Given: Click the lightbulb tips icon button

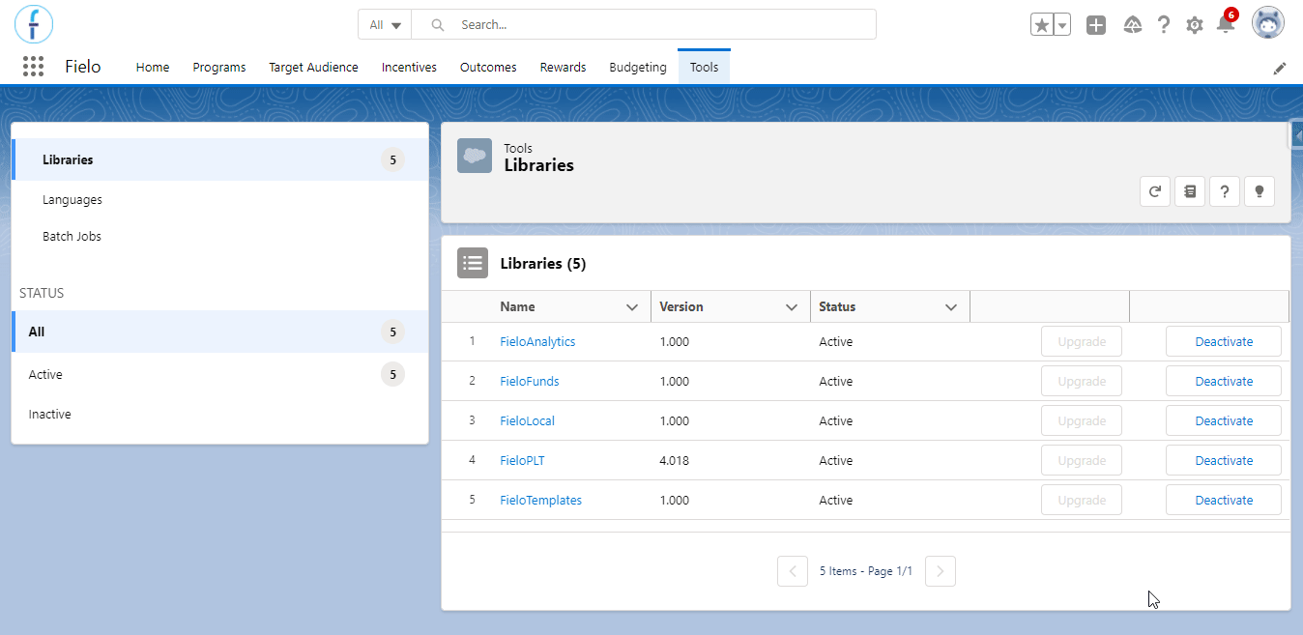Looking at the screenshot, I should coord(1259,191).
